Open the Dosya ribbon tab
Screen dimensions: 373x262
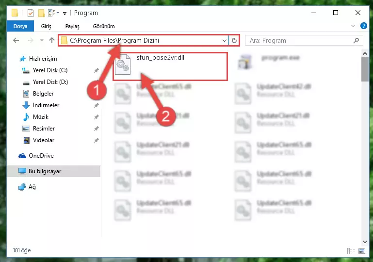pyautogui.click(x=20, y=26)
